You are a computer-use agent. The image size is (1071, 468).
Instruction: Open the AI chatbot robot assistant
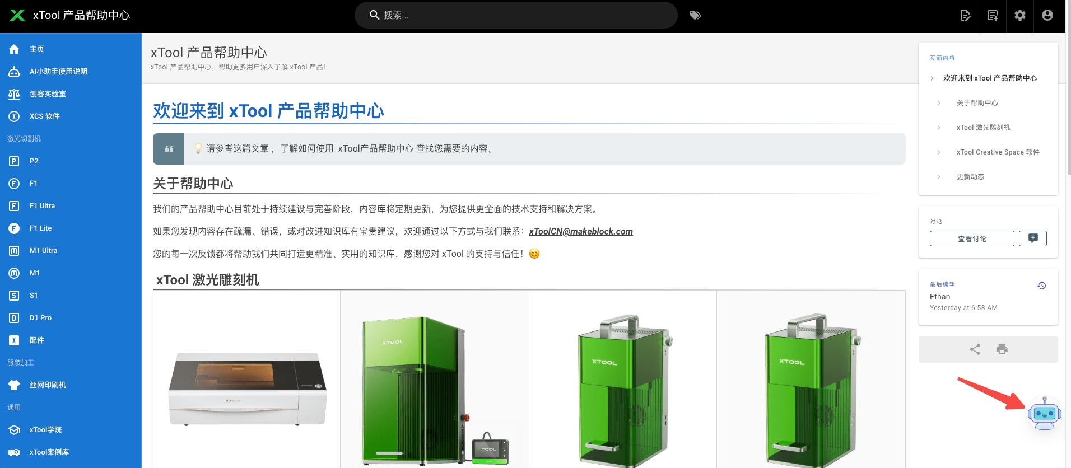coord(1045,414)
